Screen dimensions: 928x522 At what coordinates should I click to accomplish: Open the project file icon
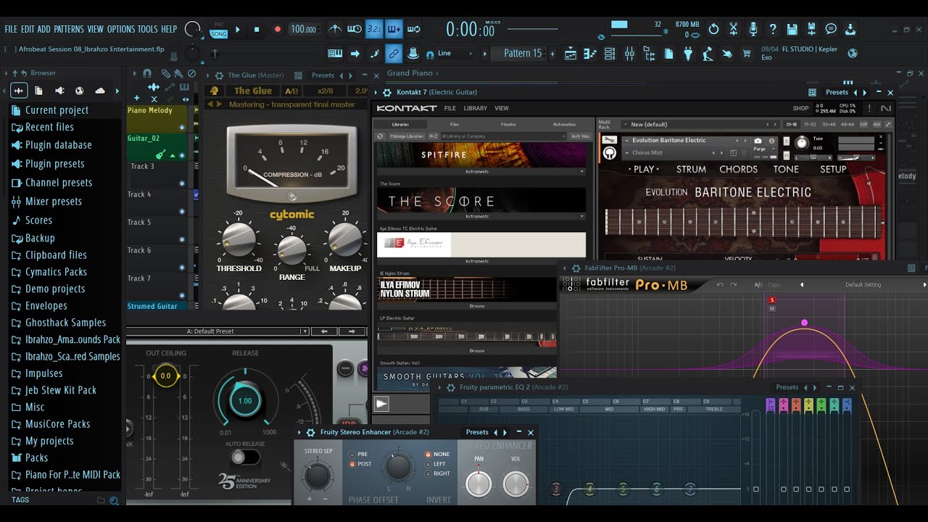click(x=668, y=54)
